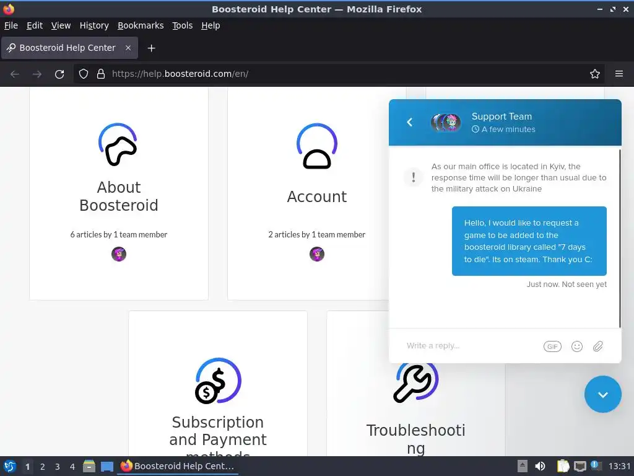This screenshot has width=634, height=476.
Task: Click the sent message about 7 days to die
Action: (529, 241)
